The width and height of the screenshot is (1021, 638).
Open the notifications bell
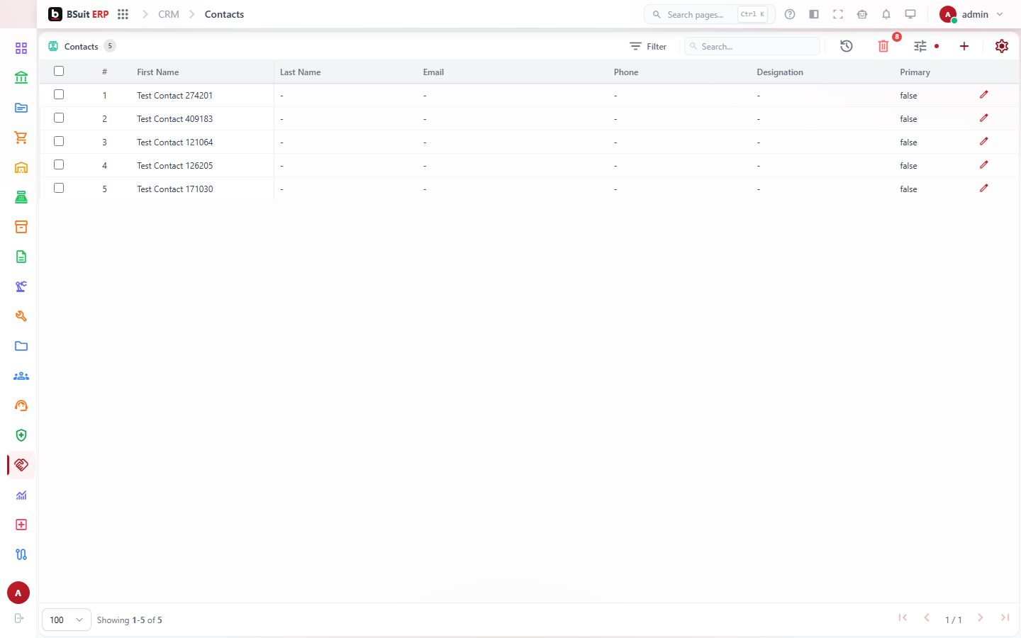(886, 14)
